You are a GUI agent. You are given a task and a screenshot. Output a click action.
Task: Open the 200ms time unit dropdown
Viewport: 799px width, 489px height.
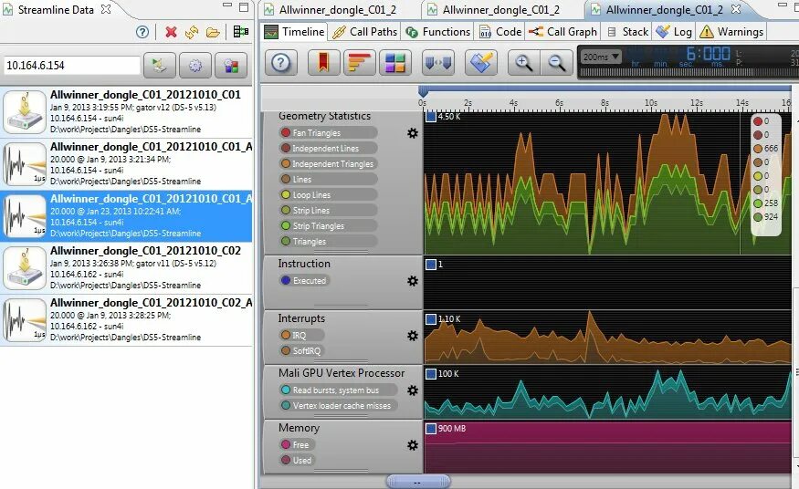click(601, 57)
